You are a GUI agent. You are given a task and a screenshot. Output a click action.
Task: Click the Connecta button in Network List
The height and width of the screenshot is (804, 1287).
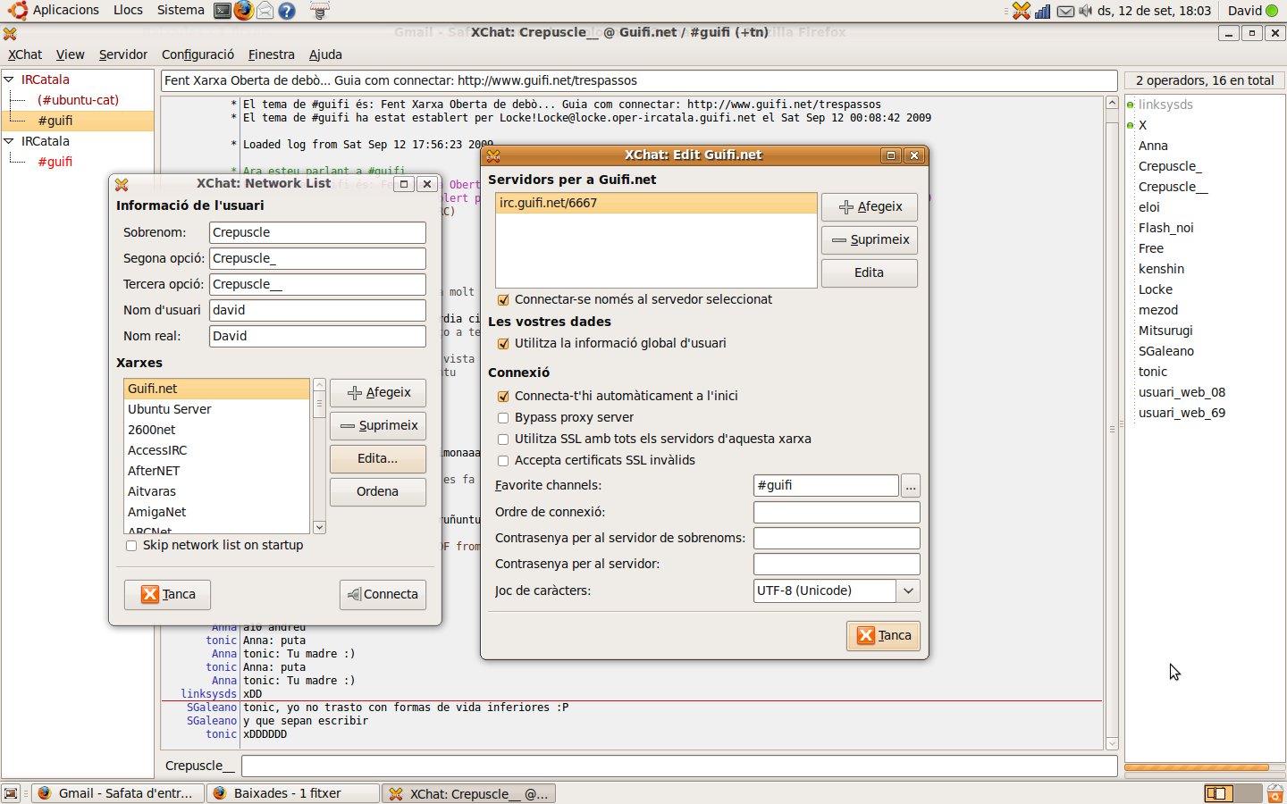[383, 594]
